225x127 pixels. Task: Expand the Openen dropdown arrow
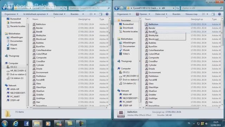point(149,14)
